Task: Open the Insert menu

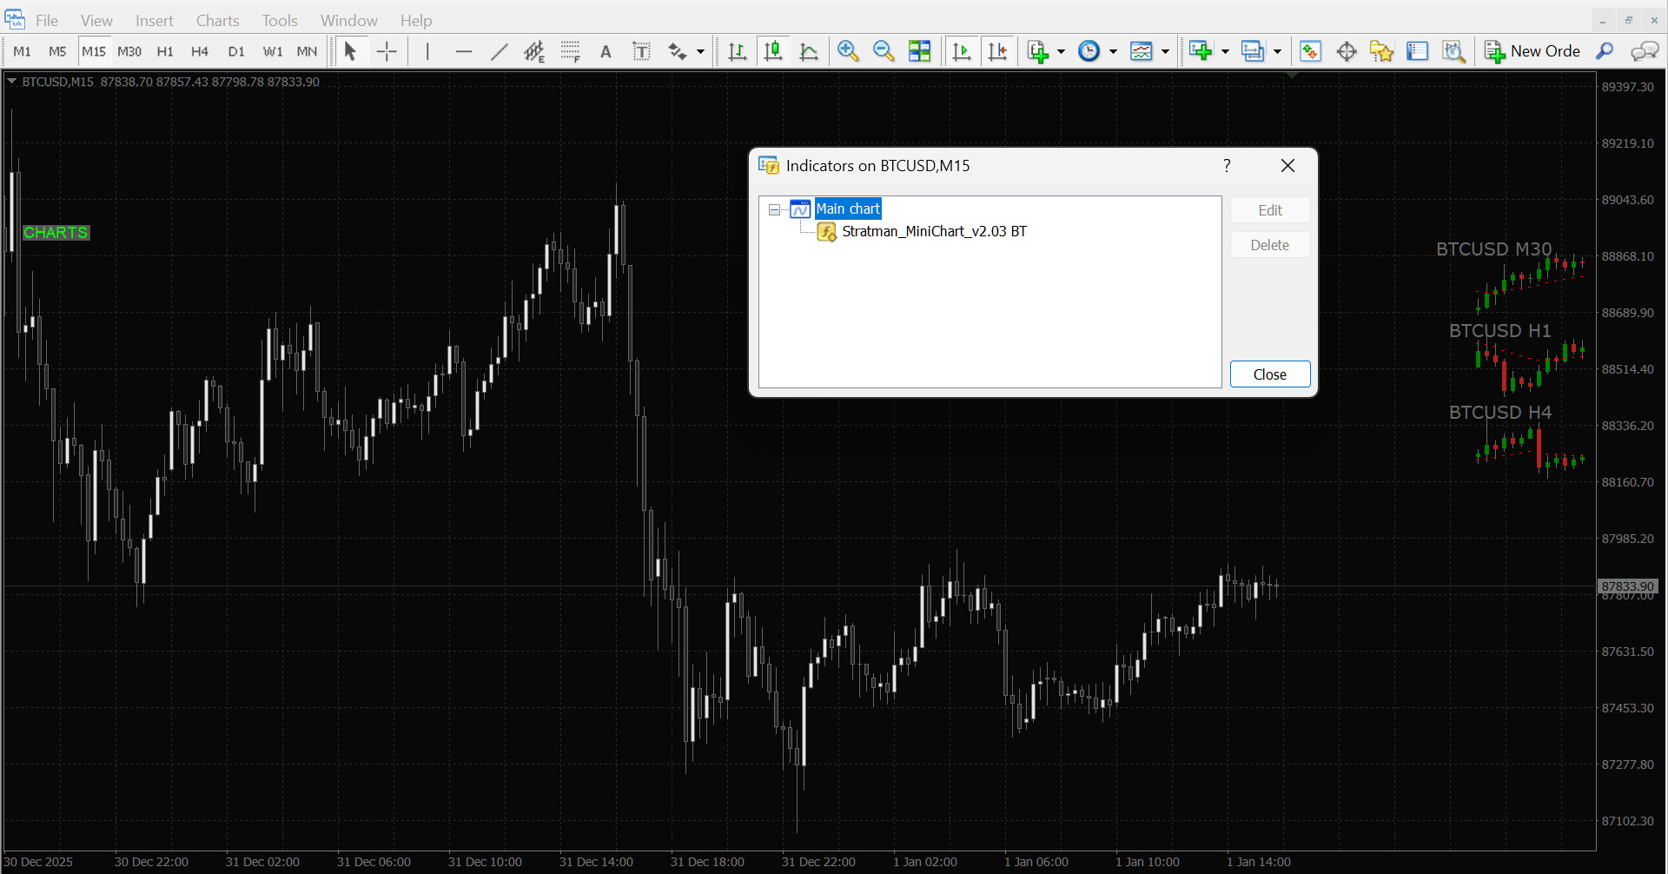Action: click(x=154, y=20)
